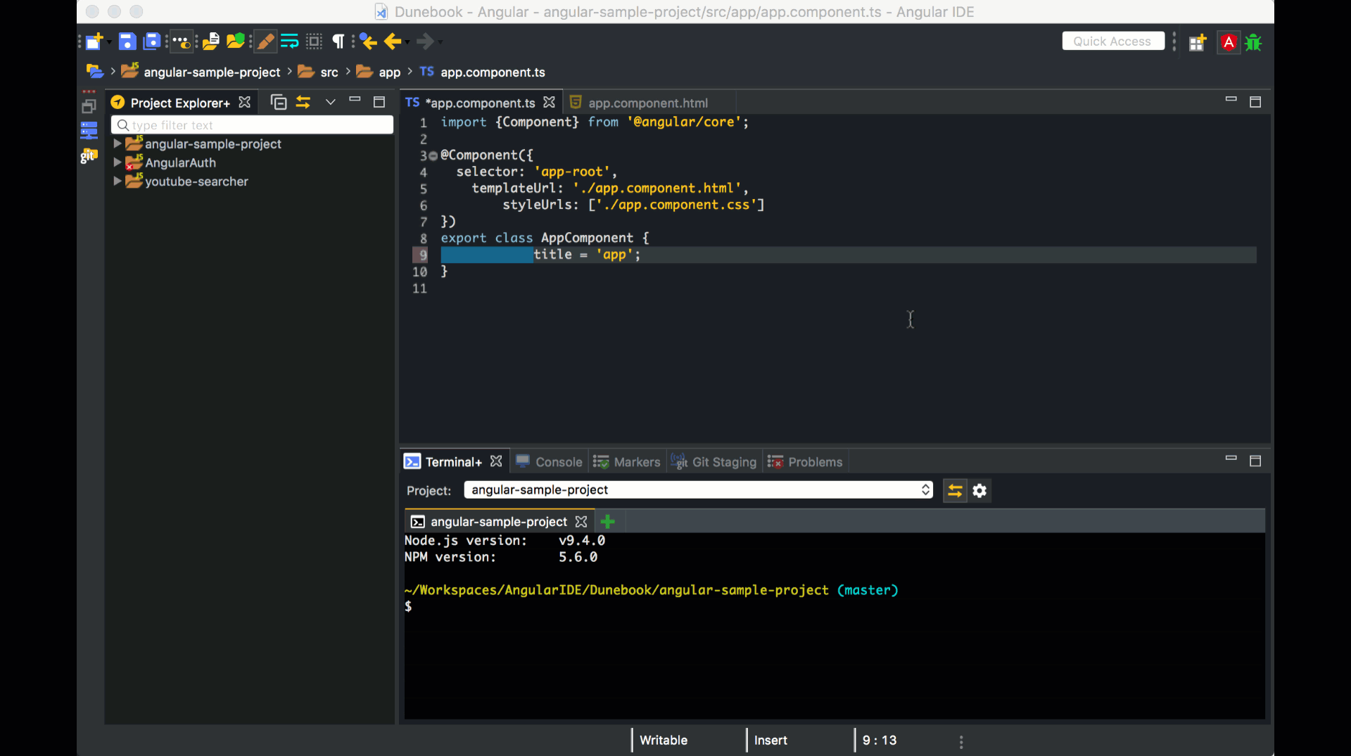Viewport: 1351px width, 756px height.
Task: Toggle Show Whitespace Characters pilcrow
Action: click(x=338, y=42)
